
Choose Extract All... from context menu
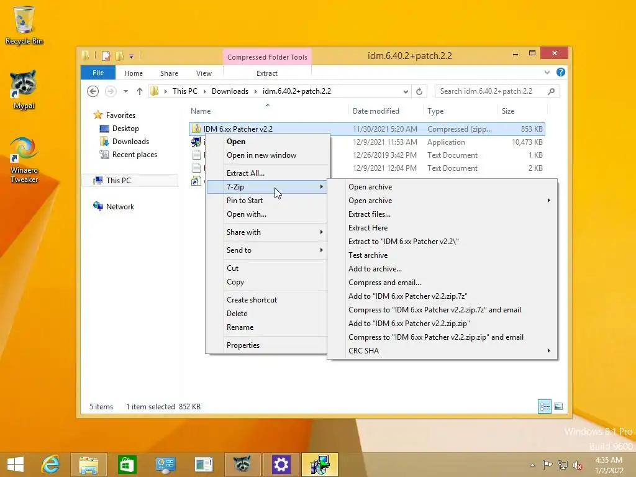[x=245, y=173]
